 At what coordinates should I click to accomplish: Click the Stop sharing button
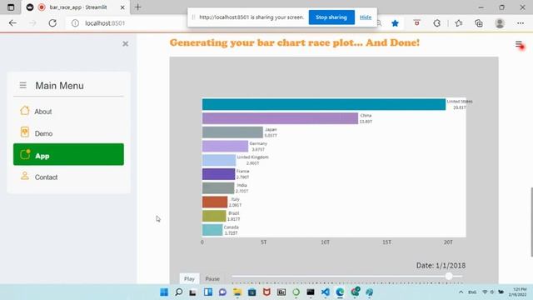point(331,17)
